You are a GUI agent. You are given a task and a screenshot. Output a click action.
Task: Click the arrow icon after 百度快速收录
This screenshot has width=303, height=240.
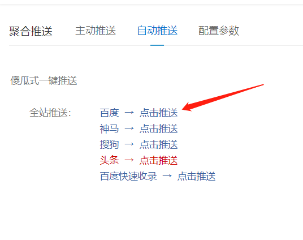tap(167, 175)
